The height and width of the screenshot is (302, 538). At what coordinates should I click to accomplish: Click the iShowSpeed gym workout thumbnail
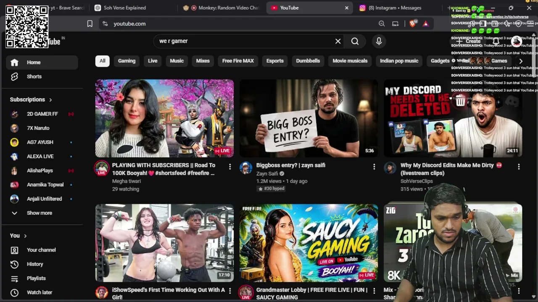click(x=164, y=243)
